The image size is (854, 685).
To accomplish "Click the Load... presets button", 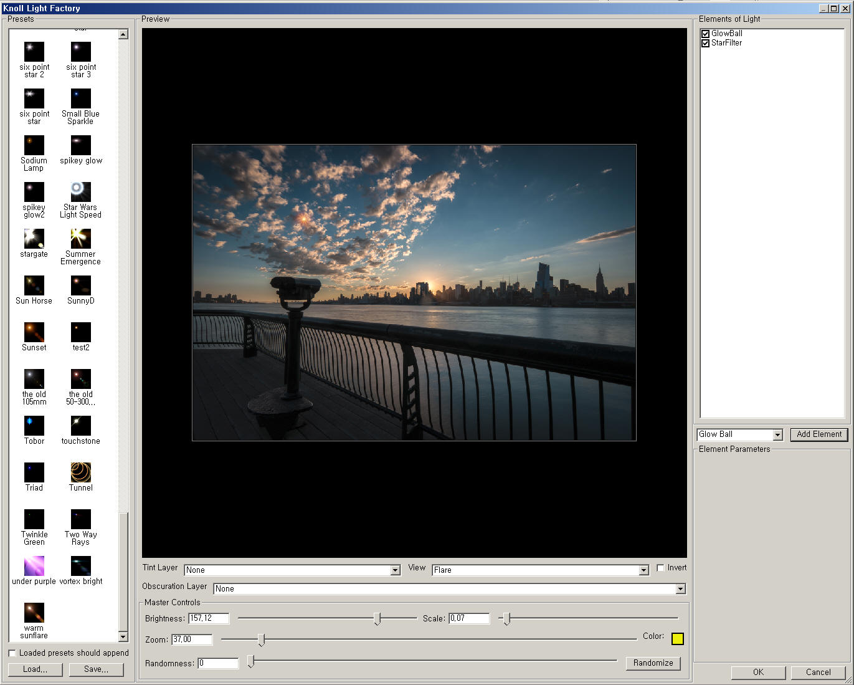I will (35, 669).
